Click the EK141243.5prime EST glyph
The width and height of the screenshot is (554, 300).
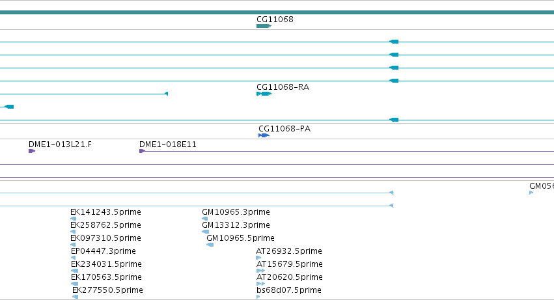pyautogui.click(x=73, y=219)
